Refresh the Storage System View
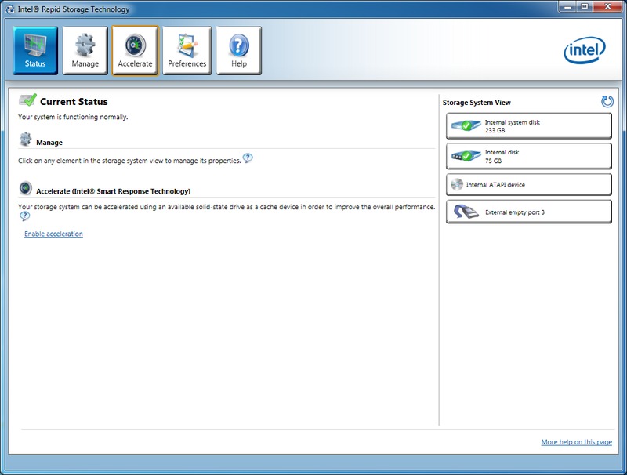Viewport: 627px width, 475px height. pos(607,102)
